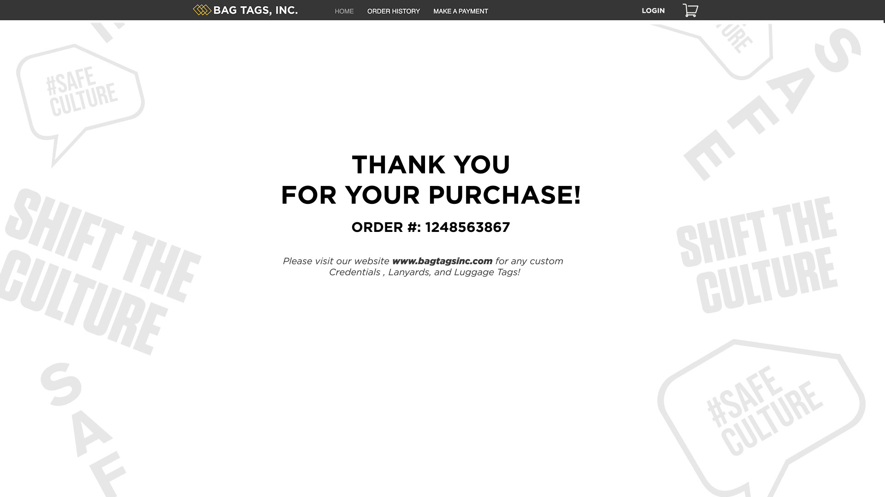Click the BAG TAGS, INC. brand name
885x497 pixels.
(255, 10)
